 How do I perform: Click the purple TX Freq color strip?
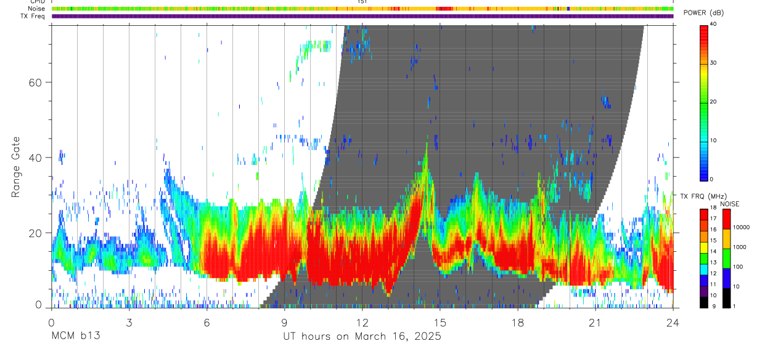[x=362, y=16]
